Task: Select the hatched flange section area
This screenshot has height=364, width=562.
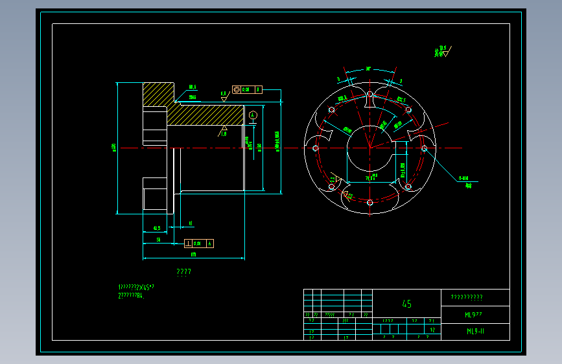Action: (x=158, y=94)
